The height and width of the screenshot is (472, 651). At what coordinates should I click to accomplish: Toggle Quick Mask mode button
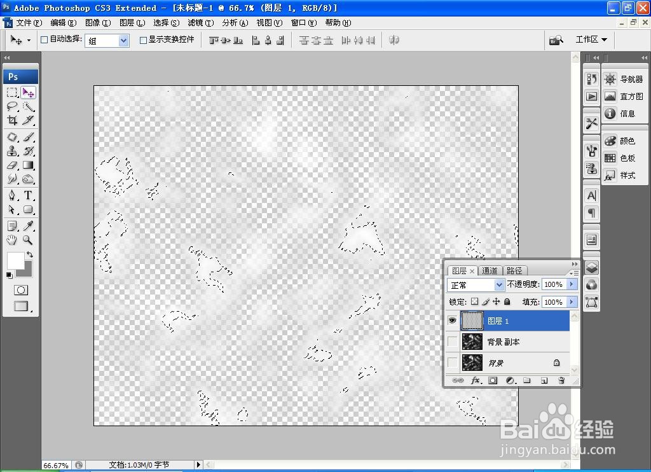point(21,290)
